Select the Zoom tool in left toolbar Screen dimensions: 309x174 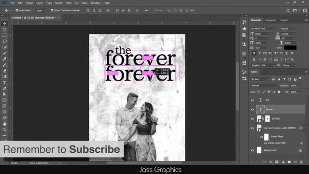(x=4, y=130)
